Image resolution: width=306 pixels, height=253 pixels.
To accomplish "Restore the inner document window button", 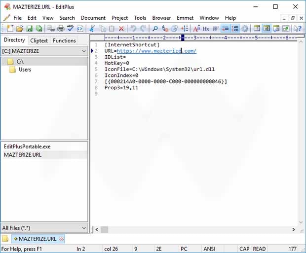I will click(293, 18).
